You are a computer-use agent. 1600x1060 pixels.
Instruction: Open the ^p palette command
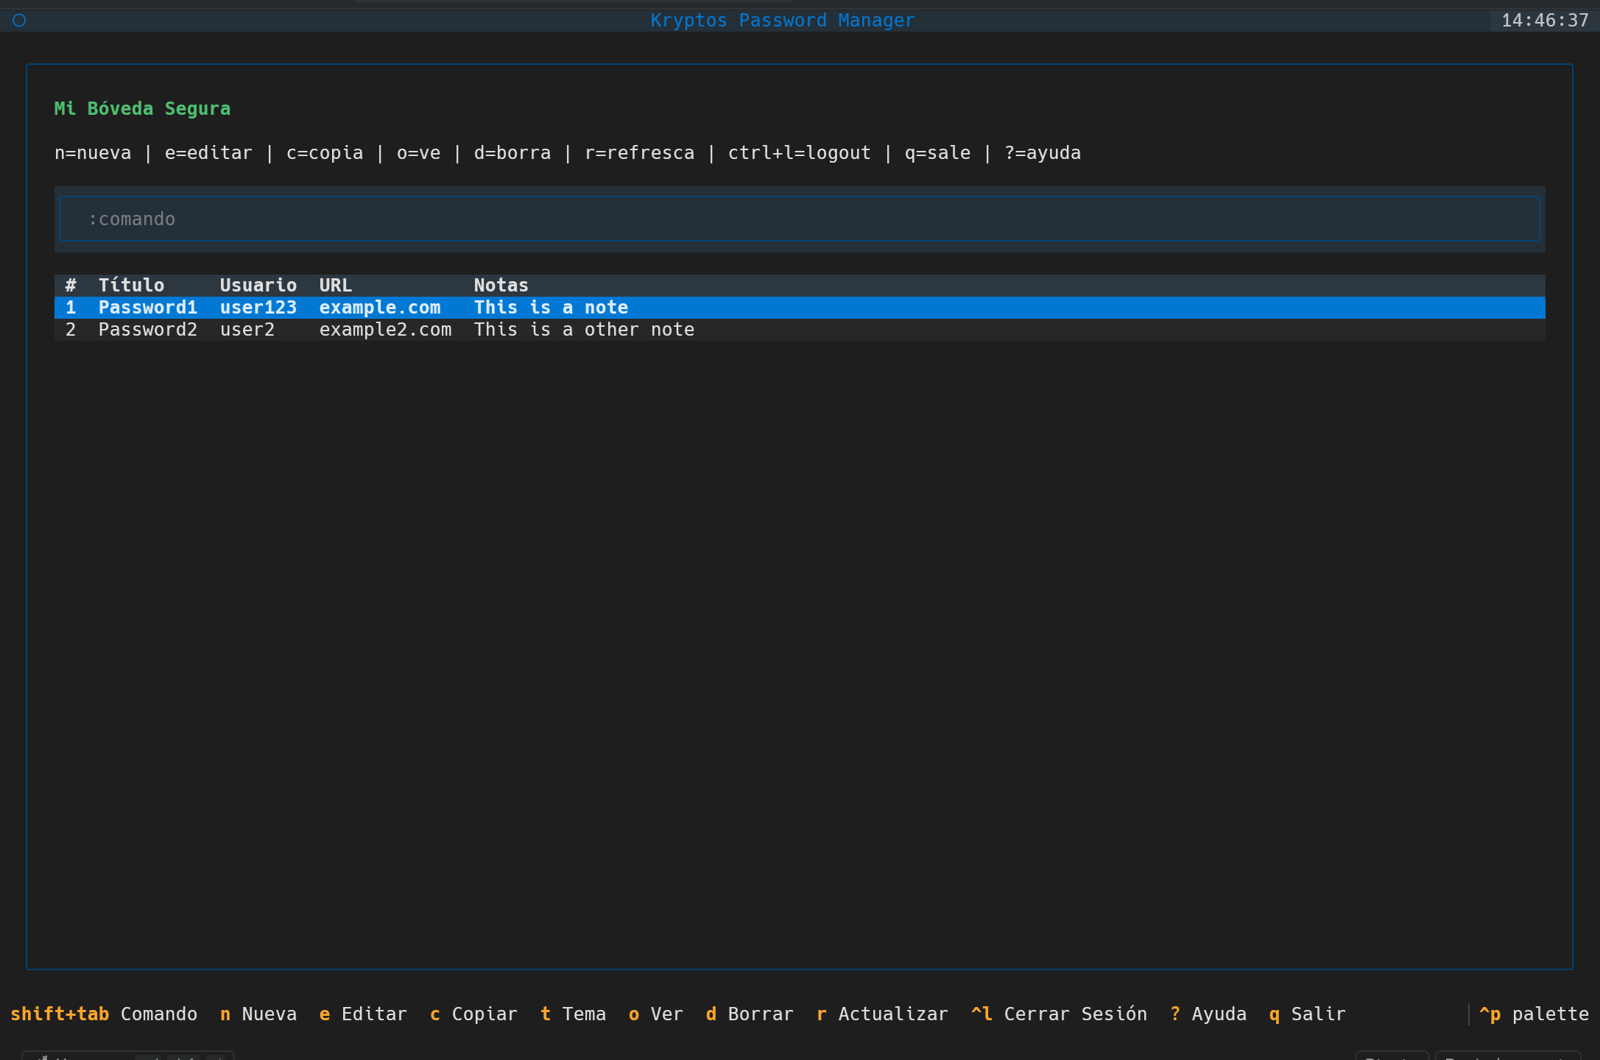[x=1534, y=1014]
